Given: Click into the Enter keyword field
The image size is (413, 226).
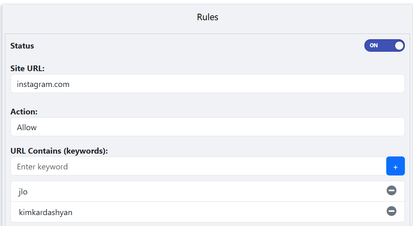Looking at the screenshot, I should point(198,166).
